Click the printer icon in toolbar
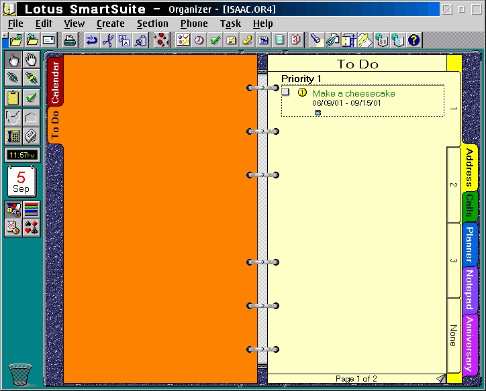 tap(70, 40)
